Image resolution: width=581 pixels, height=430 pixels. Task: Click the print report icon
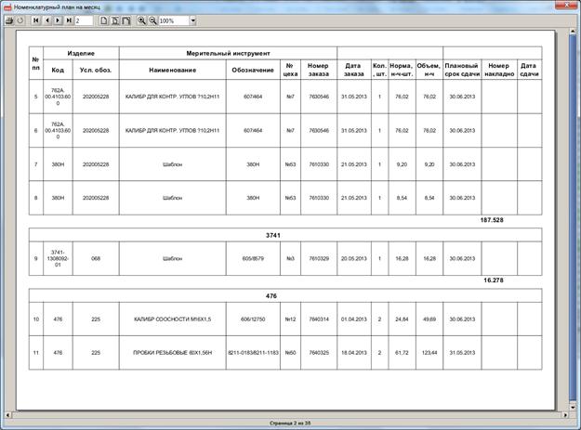point(9,20)
